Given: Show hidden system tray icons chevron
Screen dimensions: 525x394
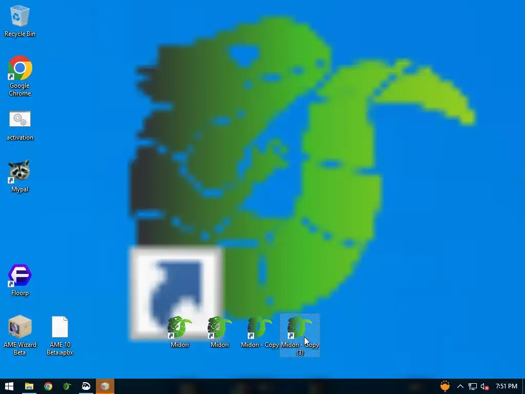Looking at the screenshot, I should coord(460,386).
